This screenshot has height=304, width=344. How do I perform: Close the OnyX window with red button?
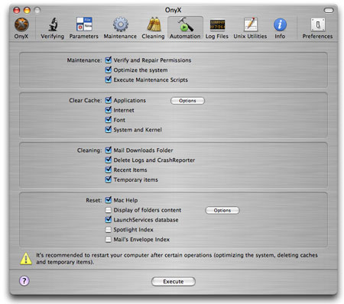coord(17,10)
